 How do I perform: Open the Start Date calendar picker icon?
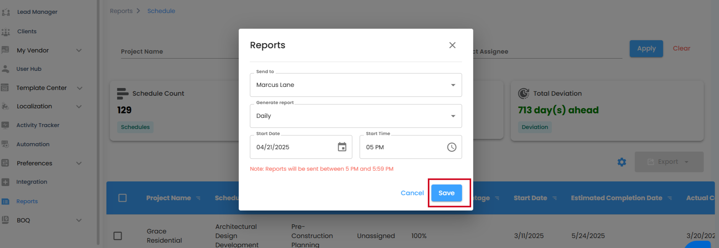(342, 147)
